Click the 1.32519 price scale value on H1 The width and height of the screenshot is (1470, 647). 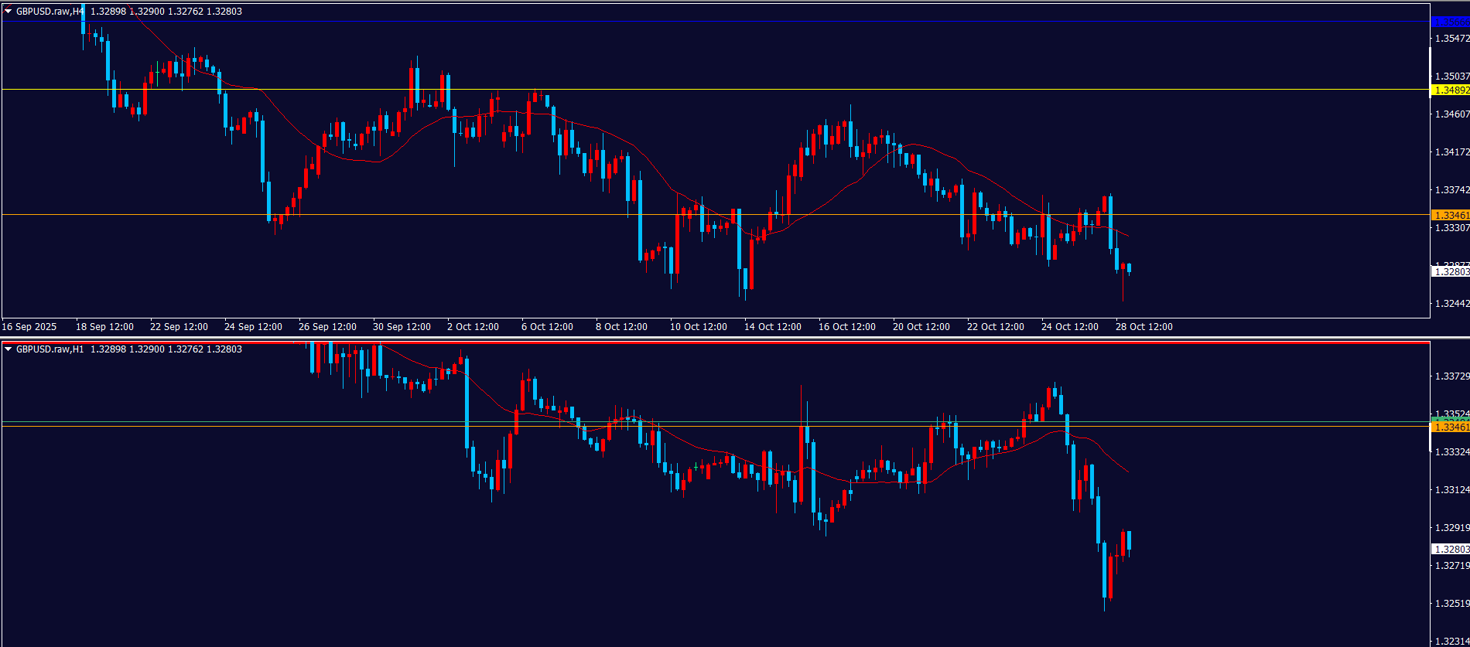(x=1451, y=604)
